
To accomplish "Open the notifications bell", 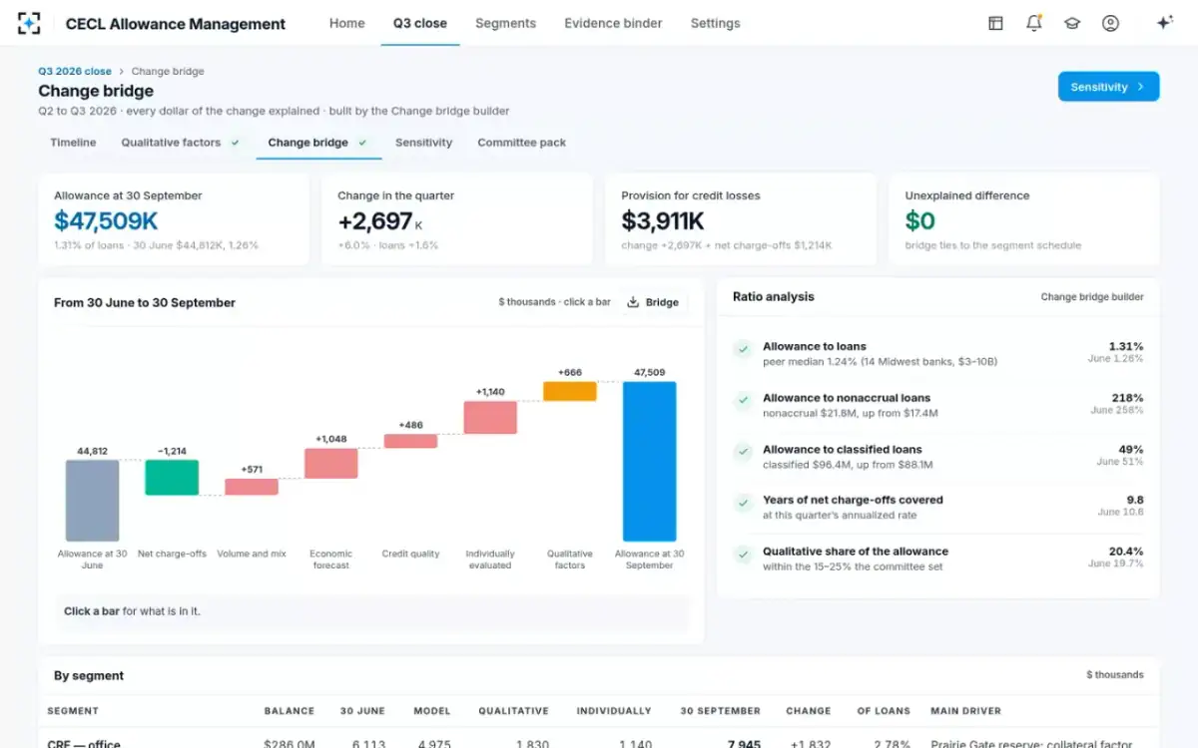I will click(1033, 23).
